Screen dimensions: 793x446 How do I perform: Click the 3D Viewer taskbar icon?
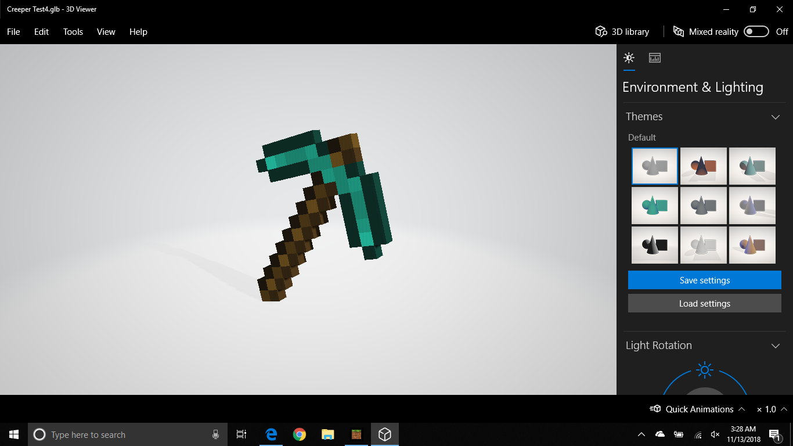click(x=385, y=434)
